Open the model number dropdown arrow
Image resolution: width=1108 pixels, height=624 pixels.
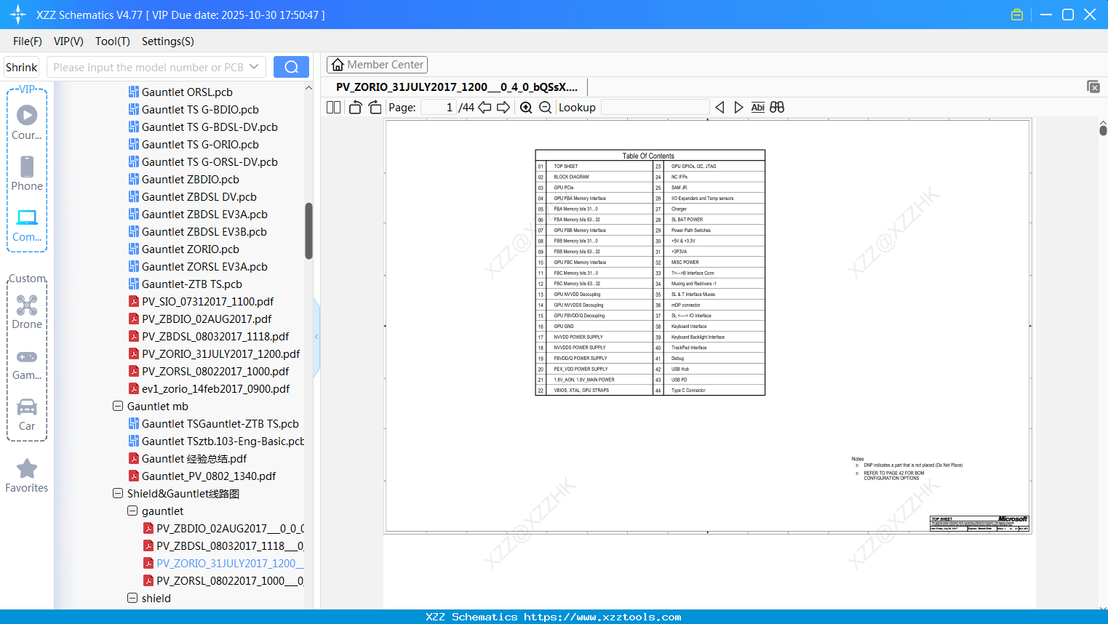(x=254, y=67)
